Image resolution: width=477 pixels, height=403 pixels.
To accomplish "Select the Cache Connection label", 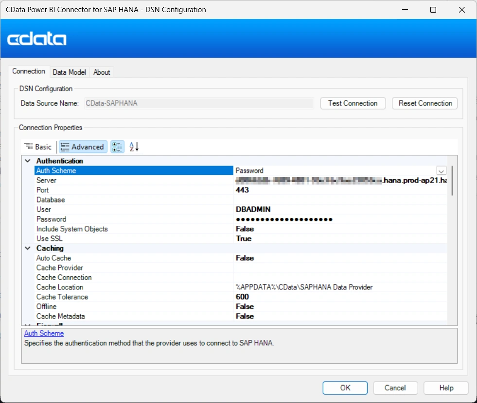I will point(64,278).
